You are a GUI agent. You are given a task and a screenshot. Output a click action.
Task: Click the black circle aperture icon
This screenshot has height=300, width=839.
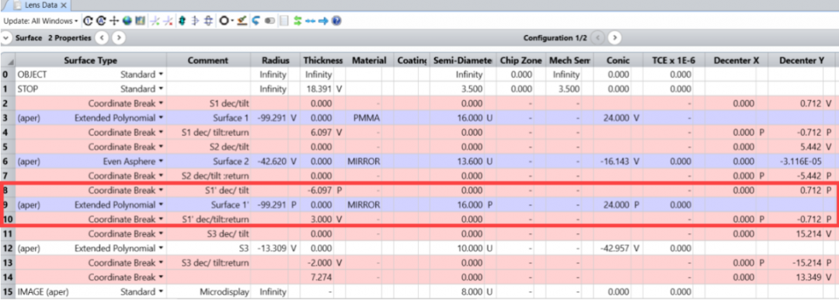[x=224, y=21]
